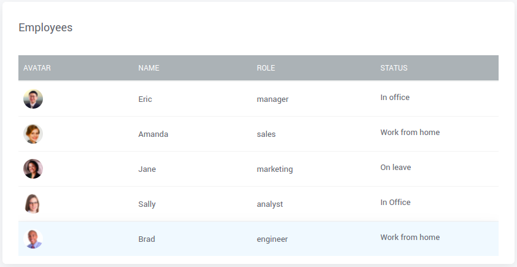517x267 pixels.
Task: Click the STATUS column header
Action: tap(394, 68)
